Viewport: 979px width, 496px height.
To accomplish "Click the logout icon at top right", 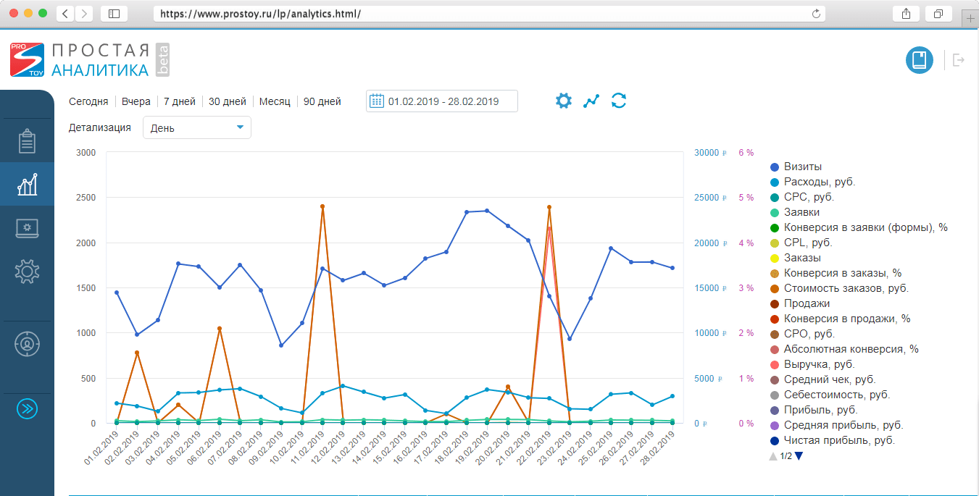I will 959,60.
